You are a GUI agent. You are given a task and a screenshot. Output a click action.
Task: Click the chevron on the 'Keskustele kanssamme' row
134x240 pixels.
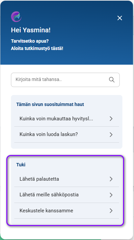pos(111,211)
